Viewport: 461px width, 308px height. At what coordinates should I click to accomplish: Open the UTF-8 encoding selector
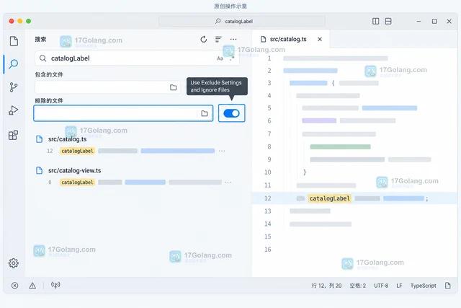(381, 286)
